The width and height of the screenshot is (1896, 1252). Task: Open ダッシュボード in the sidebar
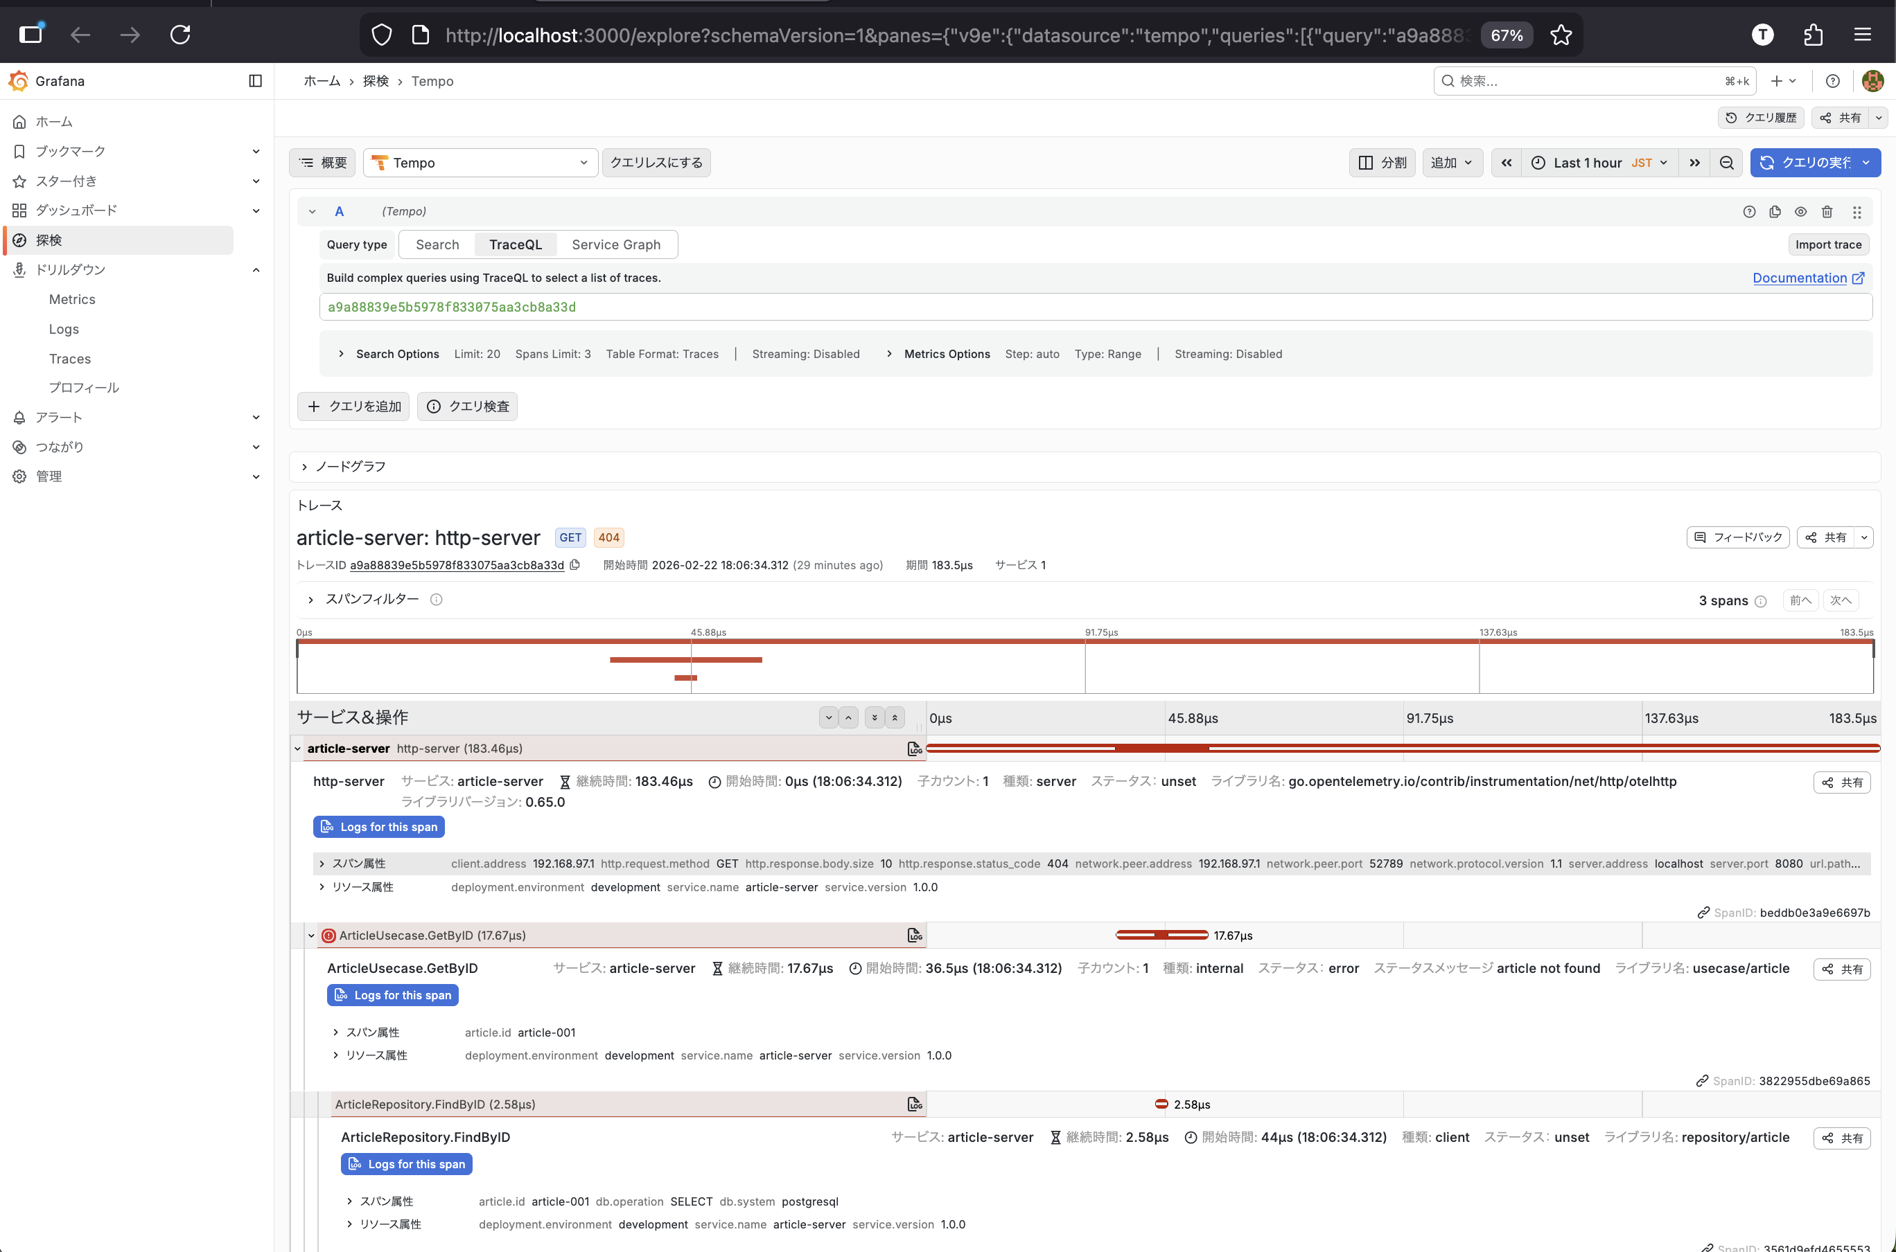pos(76,210)
